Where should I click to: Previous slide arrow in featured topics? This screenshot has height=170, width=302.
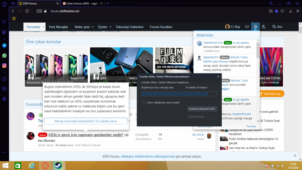[x=28, y=66]
